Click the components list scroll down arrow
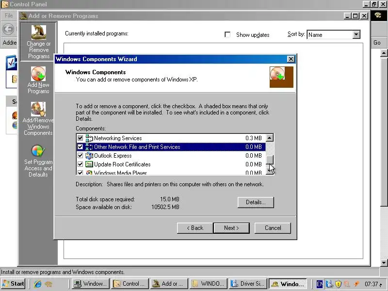388x291 pixels. pos(270,171)
